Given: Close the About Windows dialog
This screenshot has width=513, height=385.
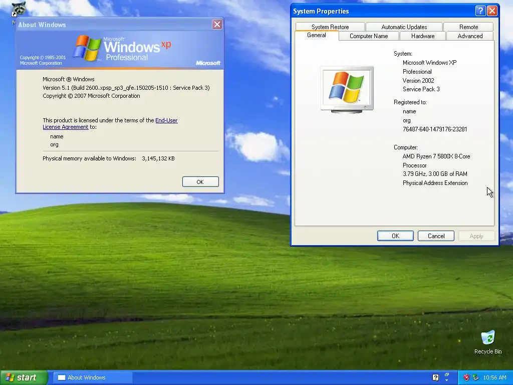Looking at the screenshot, I should click(x=217, y=24).
